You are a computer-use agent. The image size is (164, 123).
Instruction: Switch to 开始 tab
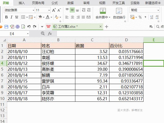coord(6,3)
